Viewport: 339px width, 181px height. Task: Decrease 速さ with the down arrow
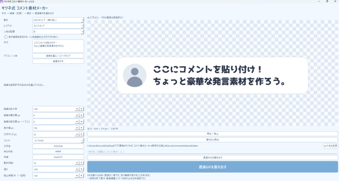point(81,169)
